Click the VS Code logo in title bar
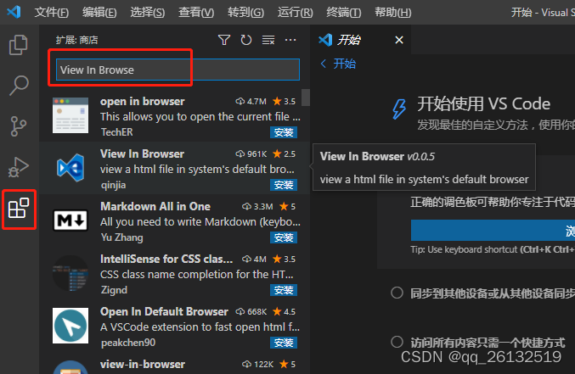The image size is (575, 374). point(14,12)
